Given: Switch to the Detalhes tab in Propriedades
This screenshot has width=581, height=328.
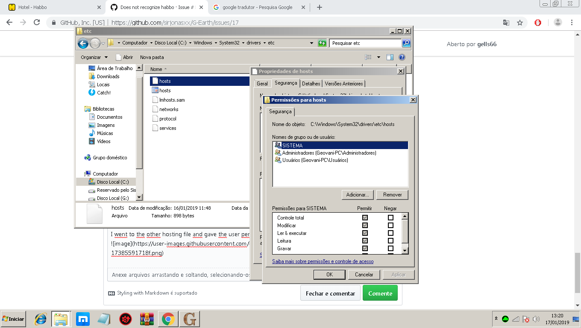Looking at the screenshot, I should point(311,83).
